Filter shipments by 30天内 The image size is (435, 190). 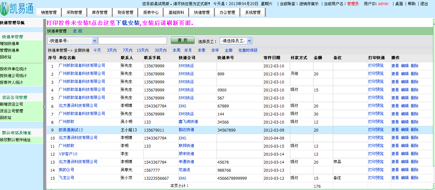pos(160,50)
